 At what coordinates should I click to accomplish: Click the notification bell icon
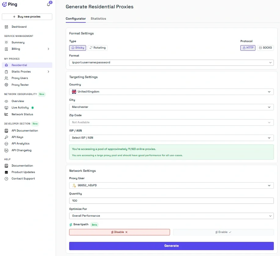pyautogui.click(x=48, y=5)
